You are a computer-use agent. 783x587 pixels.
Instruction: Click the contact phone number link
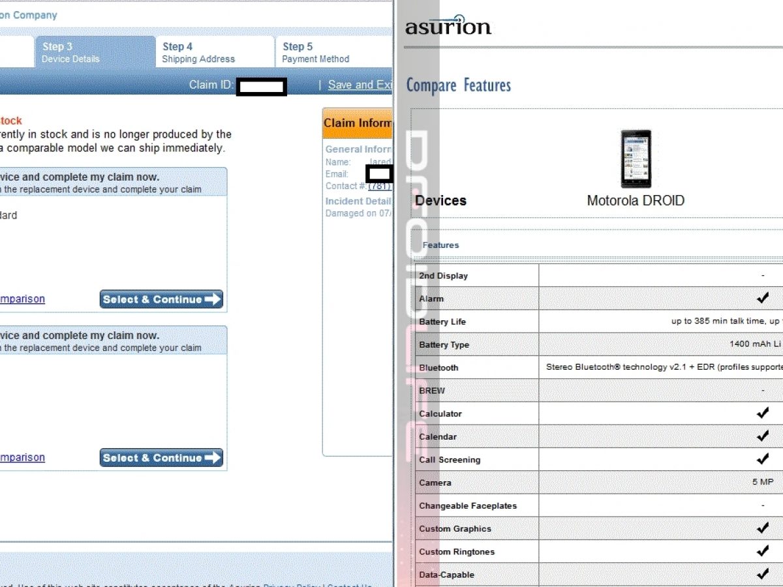click(380, 186)
